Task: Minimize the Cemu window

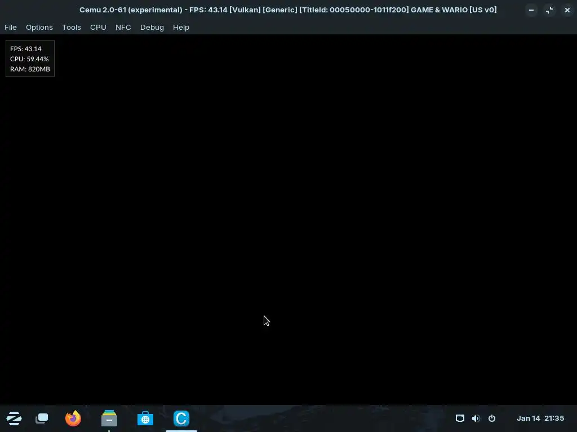Action: click(x=531, y=10)
